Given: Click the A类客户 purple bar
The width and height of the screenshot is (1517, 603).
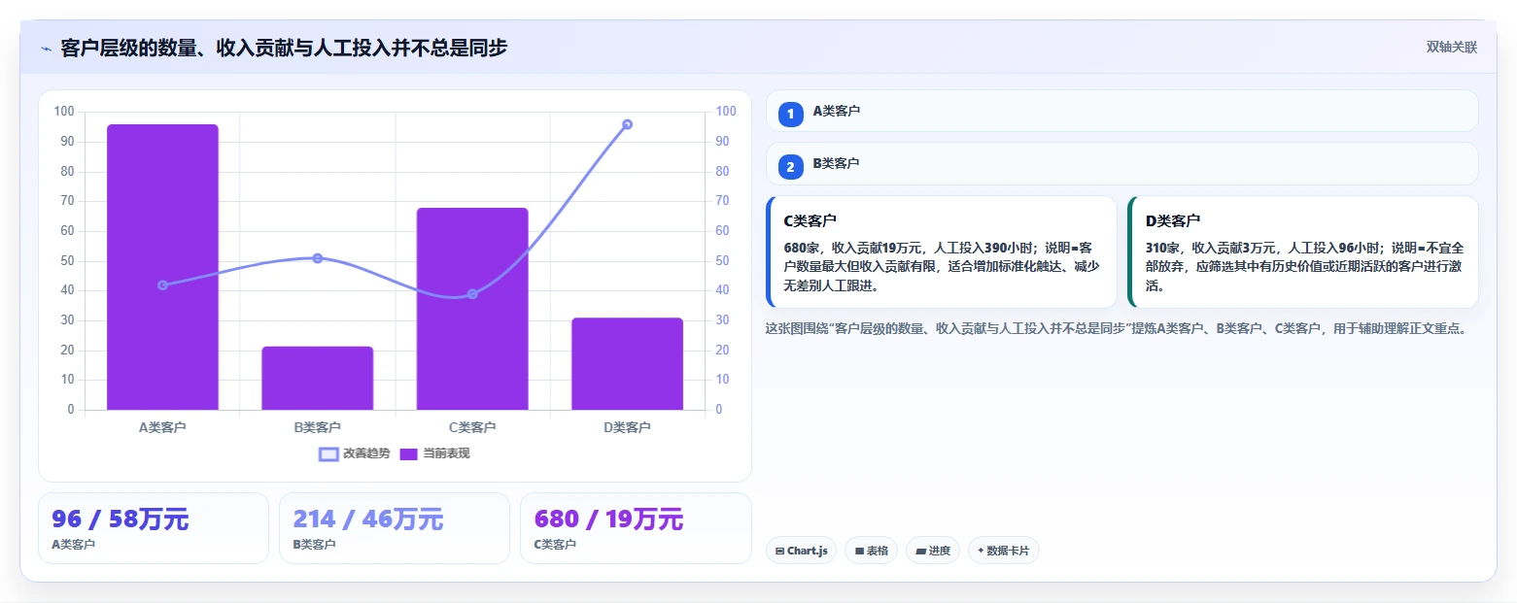Looking at the screenshot, I should [x=162, y=267].
